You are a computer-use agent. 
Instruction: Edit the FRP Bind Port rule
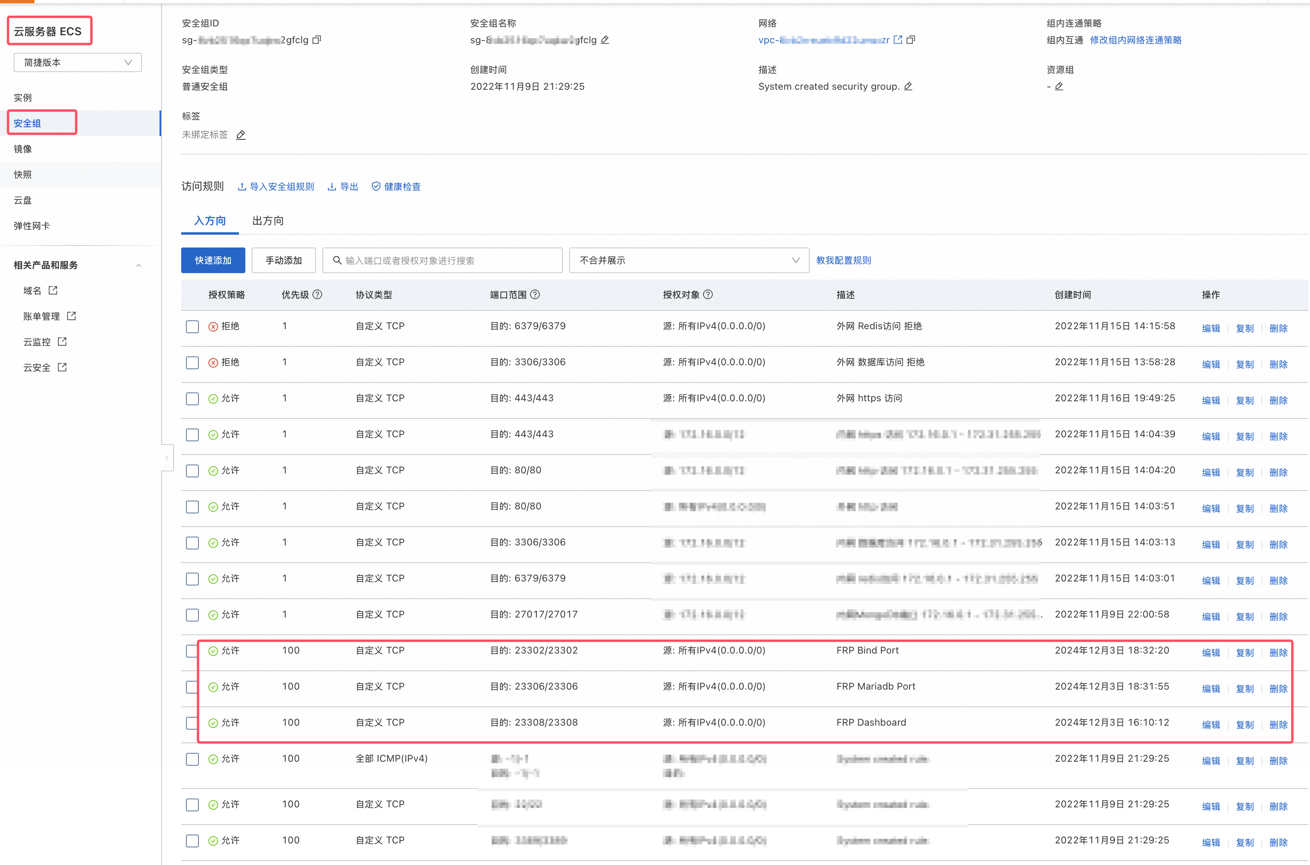(x=1211, y=653)
